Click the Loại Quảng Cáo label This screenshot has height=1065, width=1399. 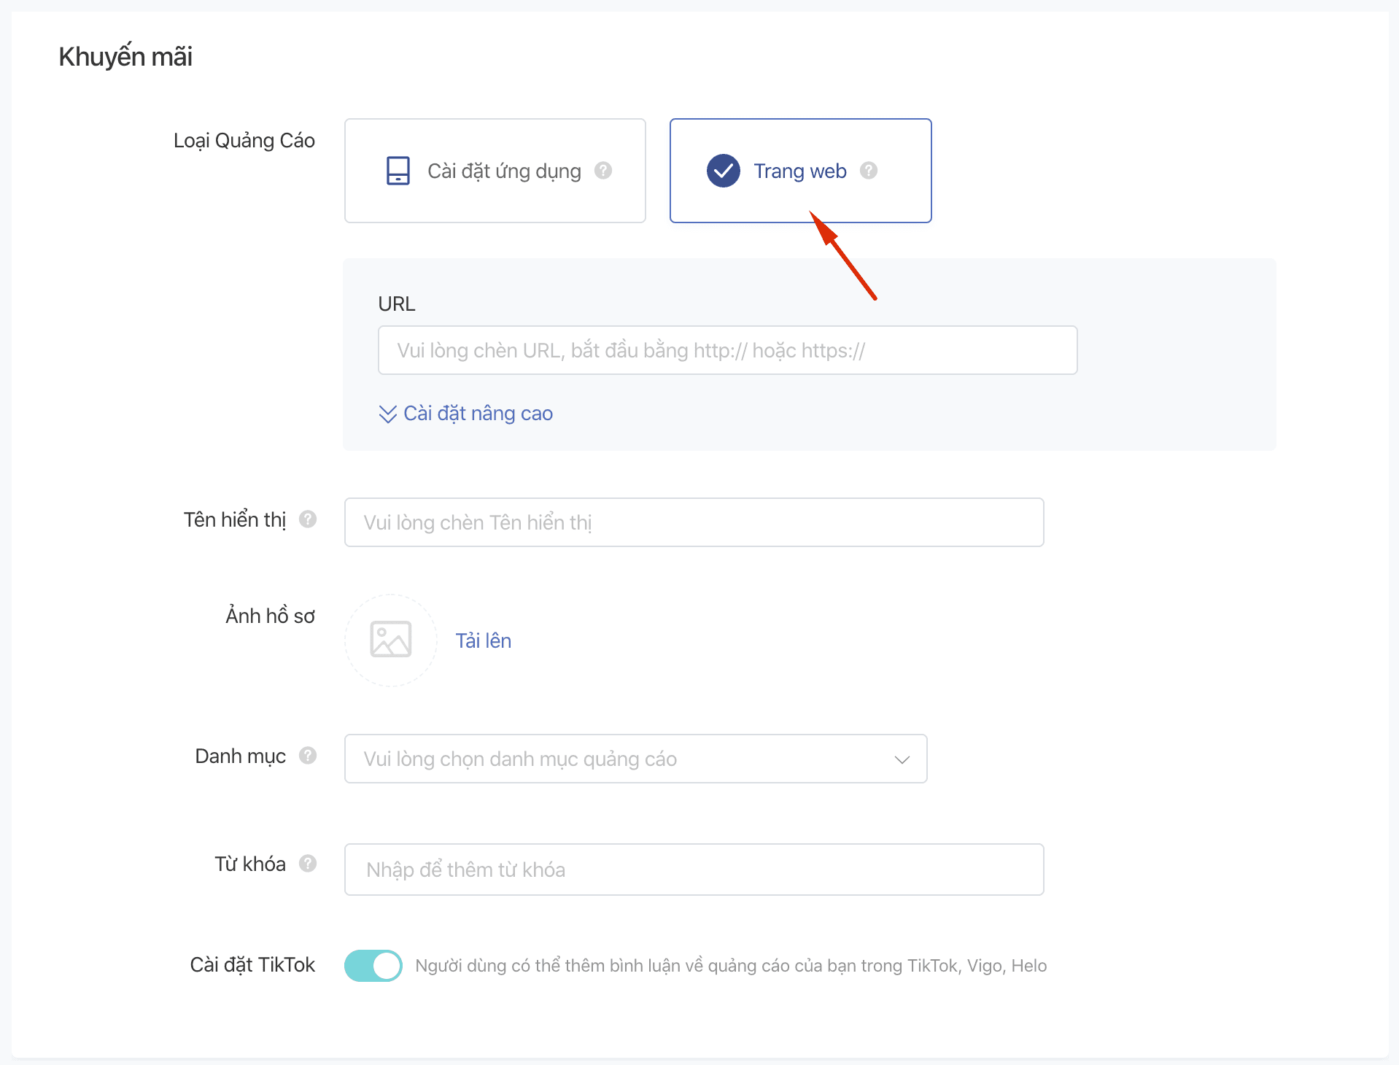pyautogui.click(x=244, y=141)
